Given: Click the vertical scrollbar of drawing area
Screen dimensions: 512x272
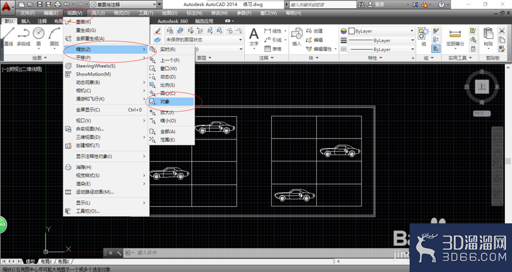Looking at the screenshot, I should pos(508,161).
